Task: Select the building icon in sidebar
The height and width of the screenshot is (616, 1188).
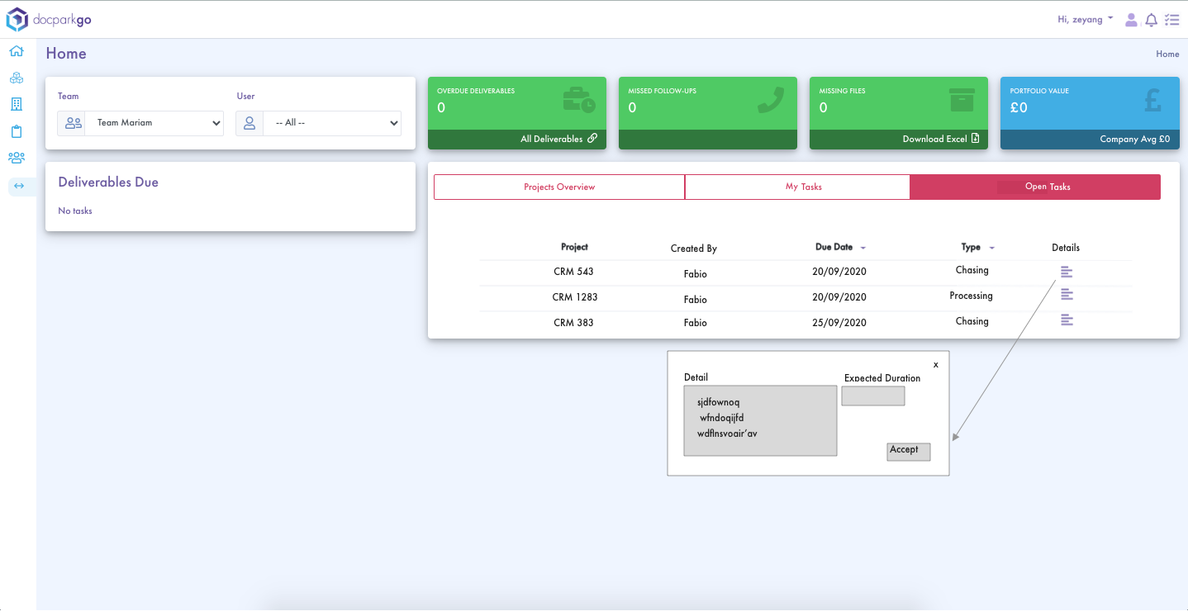Action: coord(17,105)
